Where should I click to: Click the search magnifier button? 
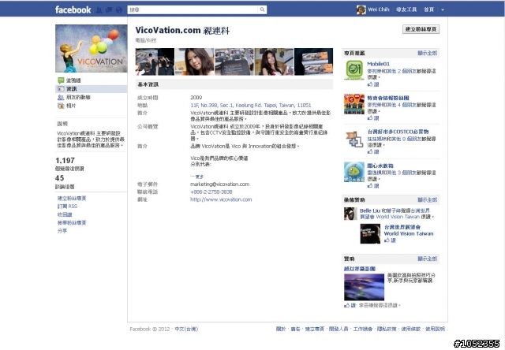[262, 9]
